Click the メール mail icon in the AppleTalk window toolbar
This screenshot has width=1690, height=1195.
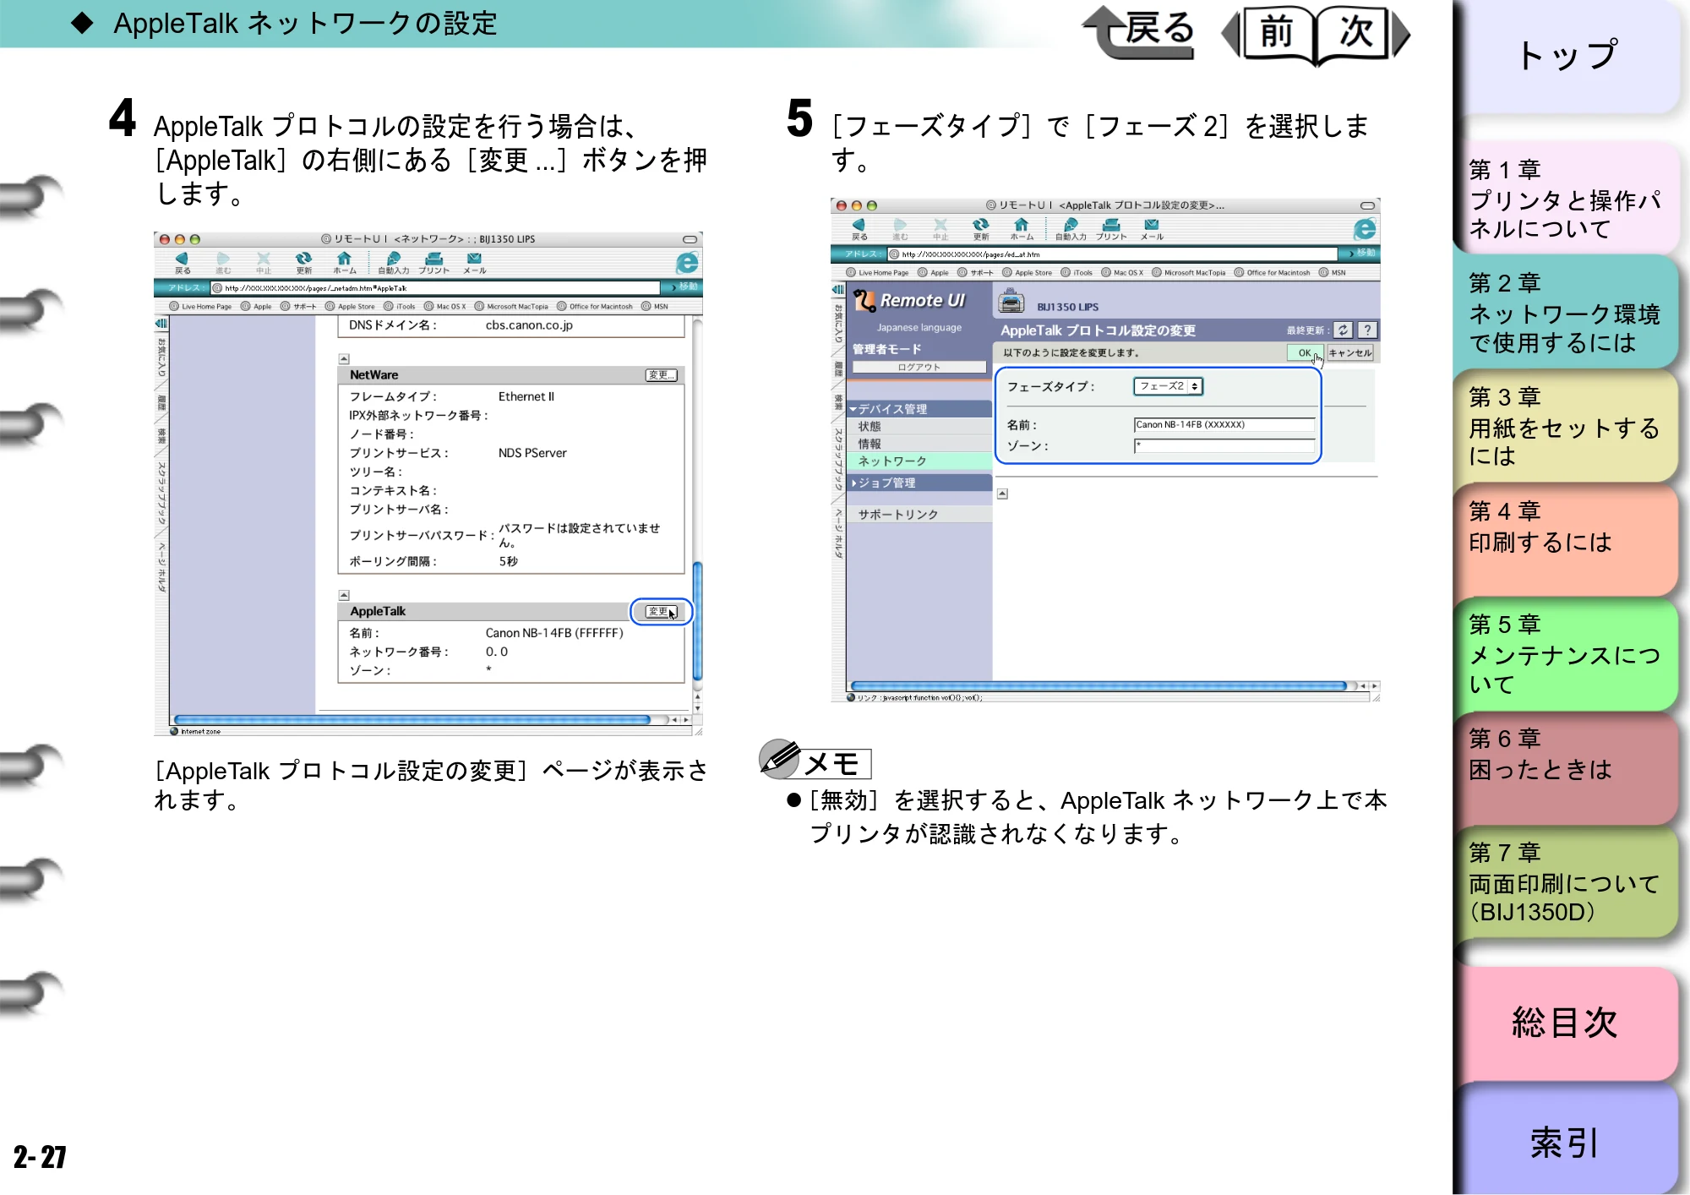point(1152,228)
